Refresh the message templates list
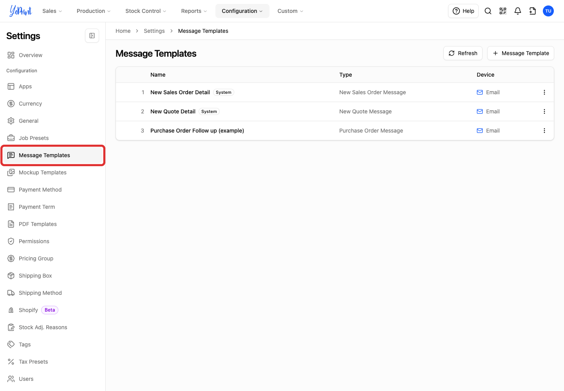The width and height of the screenshot is (564, 391). click(x=463, y=53)
